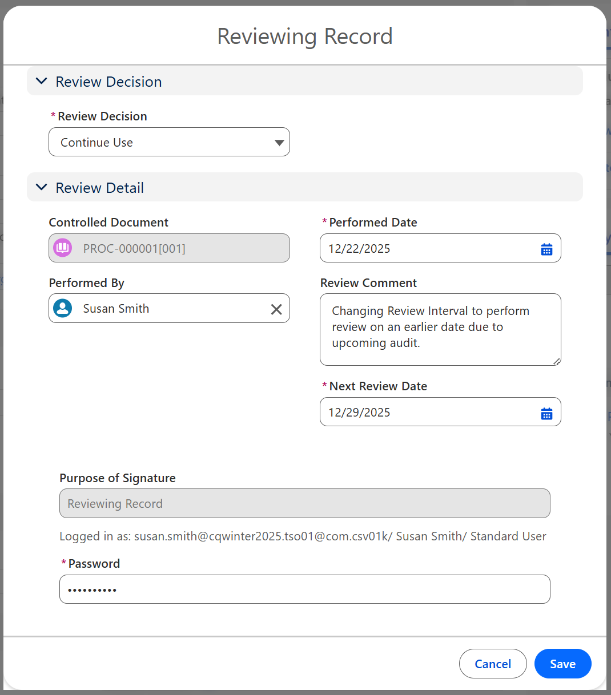This screenshot has height=695, width=611.
Task: Collapse the Review Detail section chevron
Action: 41,188
